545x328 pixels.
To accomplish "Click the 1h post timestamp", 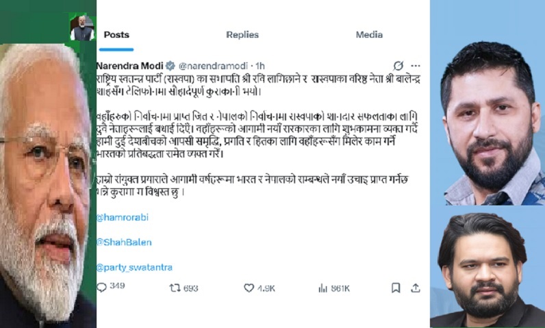I will (260, 66).
